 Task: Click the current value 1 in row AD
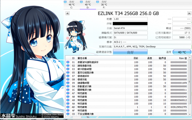click(x=137, y=107)
